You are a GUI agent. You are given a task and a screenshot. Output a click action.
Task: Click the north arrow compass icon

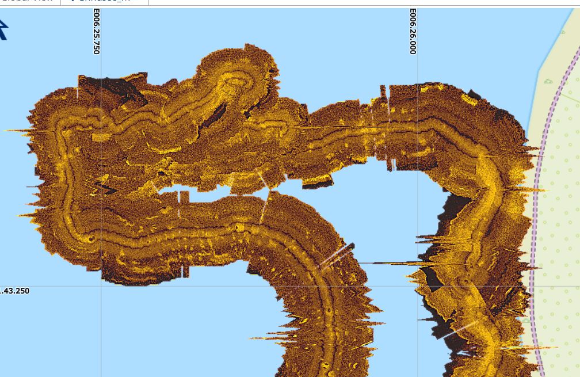[3, 29]
